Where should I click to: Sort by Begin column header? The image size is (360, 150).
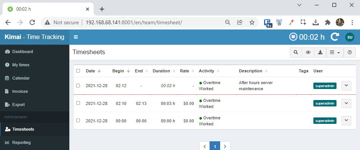[121, 71]
